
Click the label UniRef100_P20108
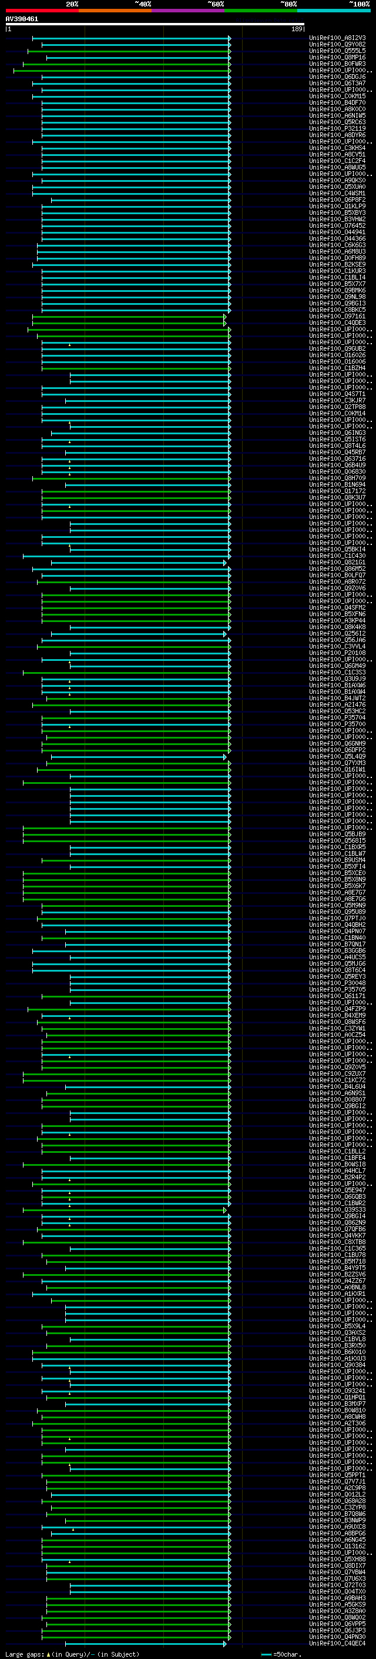pyautogui.click(x=337, y=653)
